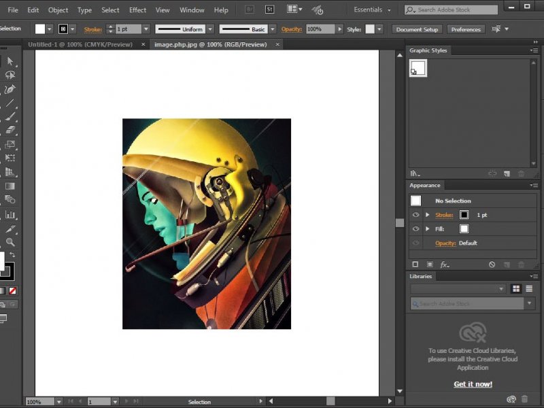This screenshot has height=408, width=544.
Task: Select the Paintbrush tool
Action: tap(10, 116)
